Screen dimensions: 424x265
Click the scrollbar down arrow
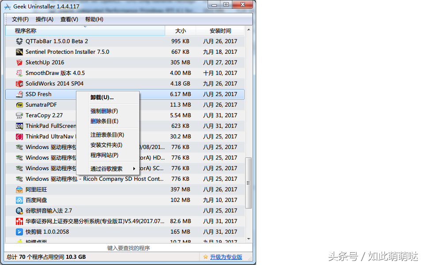pyautogui.click(x=249, y=239)
